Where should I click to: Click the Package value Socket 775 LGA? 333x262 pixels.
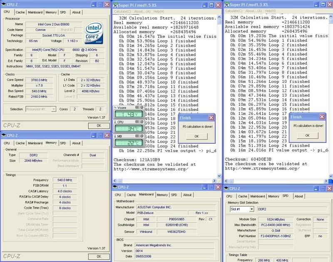54,35
